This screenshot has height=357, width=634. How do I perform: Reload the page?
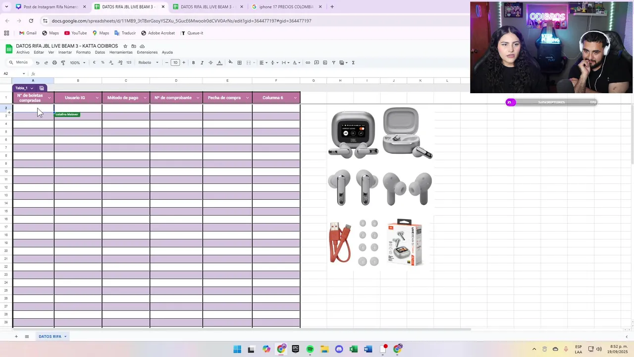tap(31, 21)
